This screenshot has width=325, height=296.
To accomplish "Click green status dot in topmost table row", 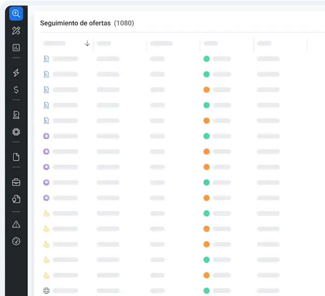I will (206, 59).
